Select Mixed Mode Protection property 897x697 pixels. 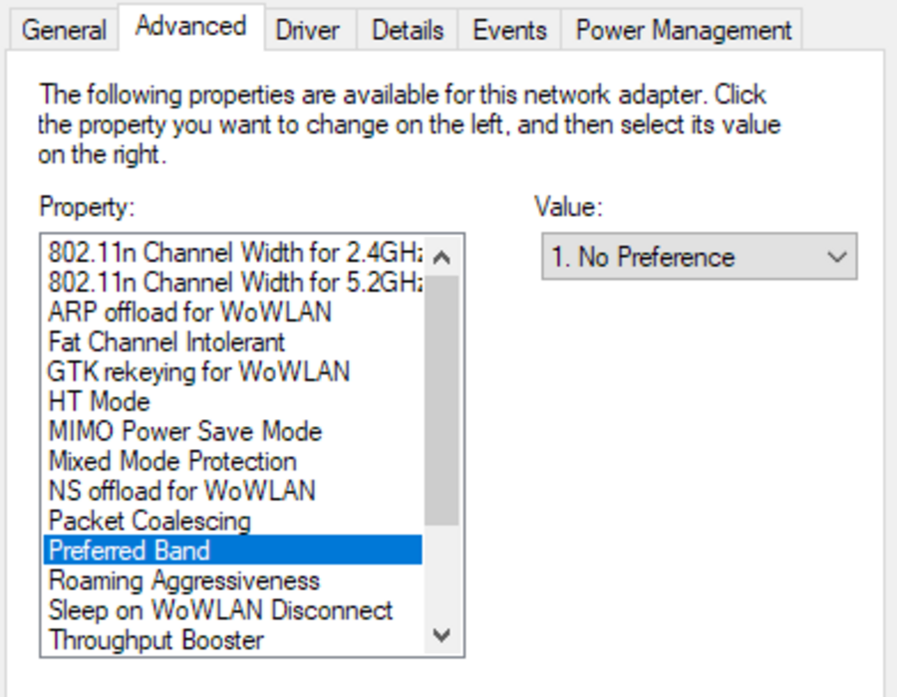point(233,460)
